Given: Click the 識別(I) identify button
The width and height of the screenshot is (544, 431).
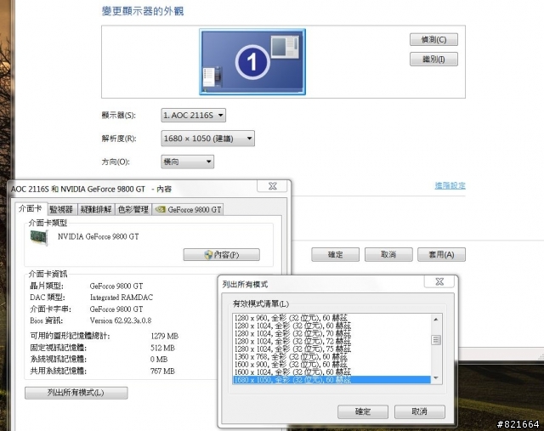Looking at the screenshot, I should click(x=433, y=59).
